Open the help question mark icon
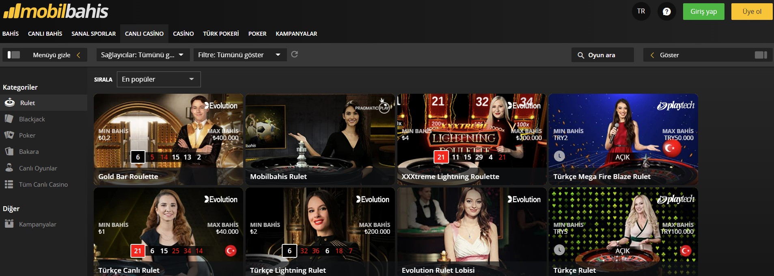774x276 pixels. (666, 11)
